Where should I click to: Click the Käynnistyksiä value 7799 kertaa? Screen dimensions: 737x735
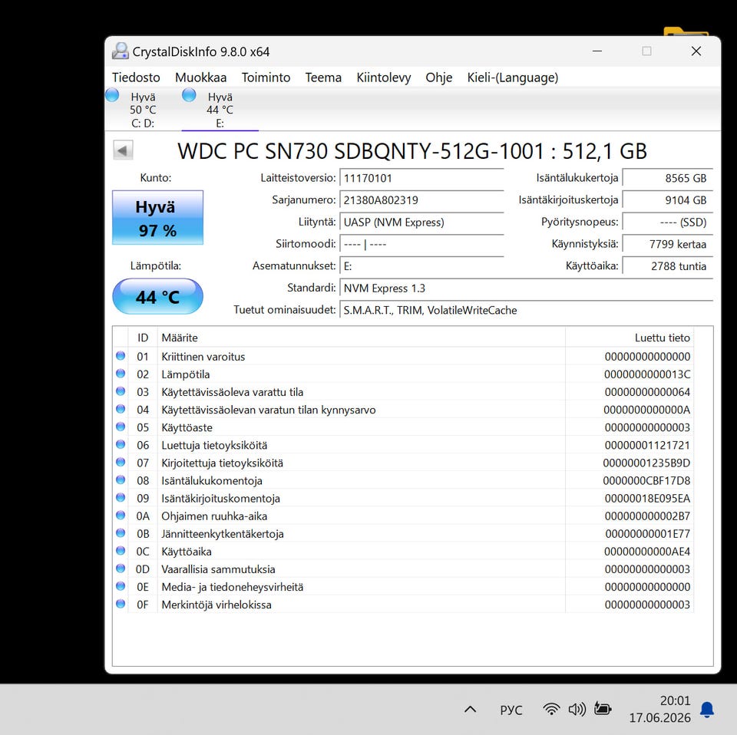point(668,244)
